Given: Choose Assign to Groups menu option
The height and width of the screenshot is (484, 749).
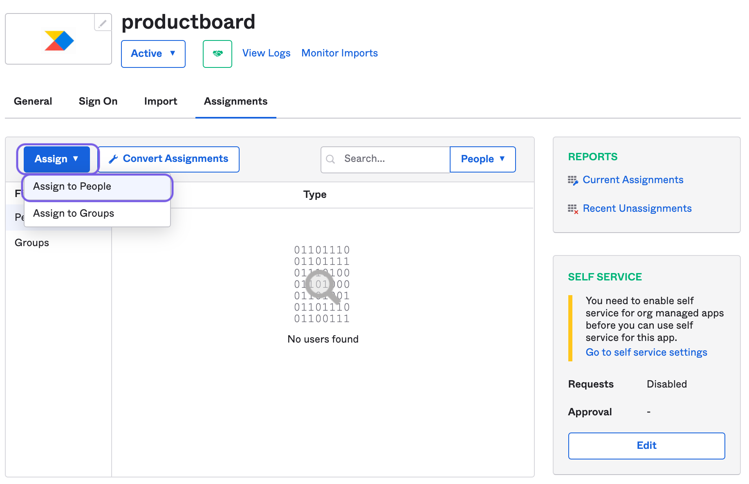Looking at the screenshot, I should 97,213.
